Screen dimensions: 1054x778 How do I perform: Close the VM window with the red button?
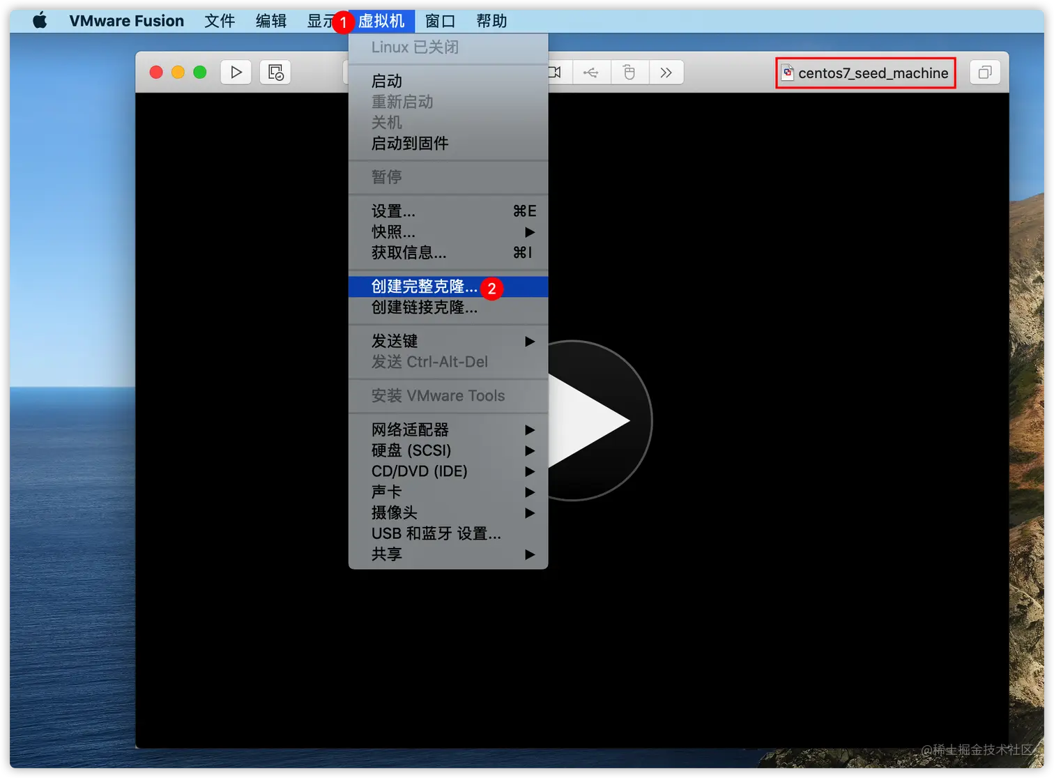tap(156, 73)
